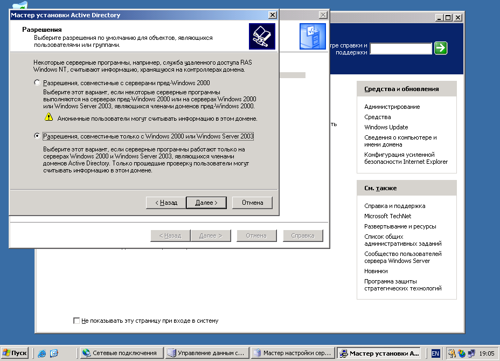Viewport: 500px width, 361px height.
Task: Click the second quick launch icon
Action: pyautogui.click(x=54, y=353)
